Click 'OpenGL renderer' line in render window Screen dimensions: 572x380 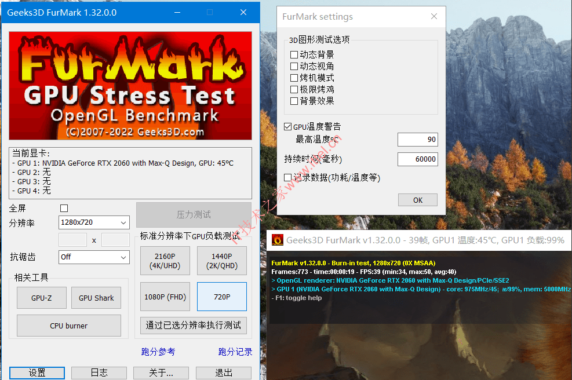(x=390, y=280)
